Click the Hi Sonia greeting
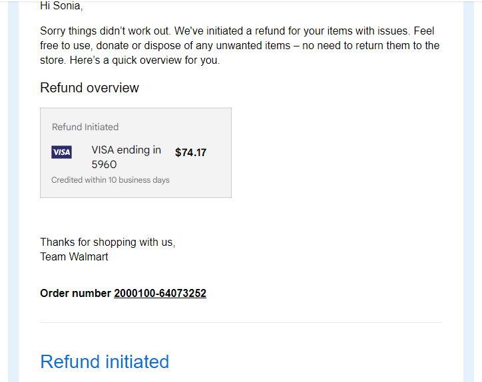The width and height of the screenshot is (482, 382). coord(61,6)
